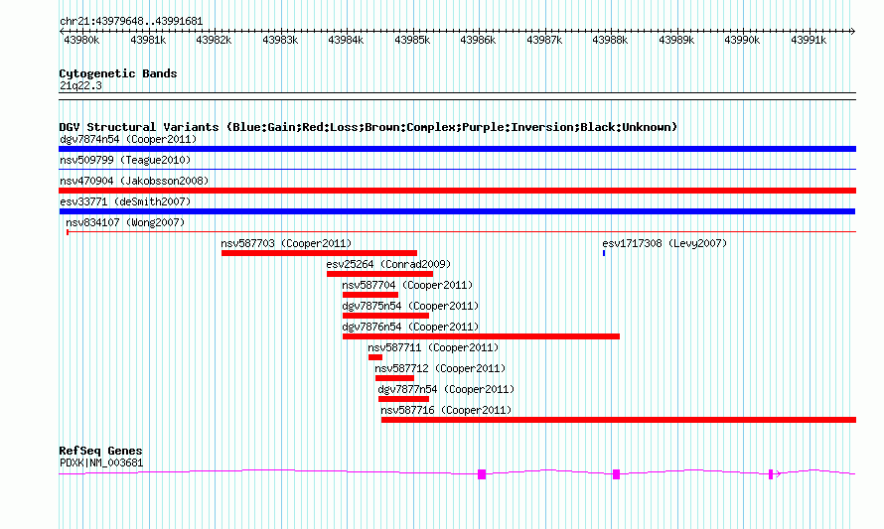Select the rightmost small PDXK exon block
Screen dimensions: 884x529
(x=771, y=474)
